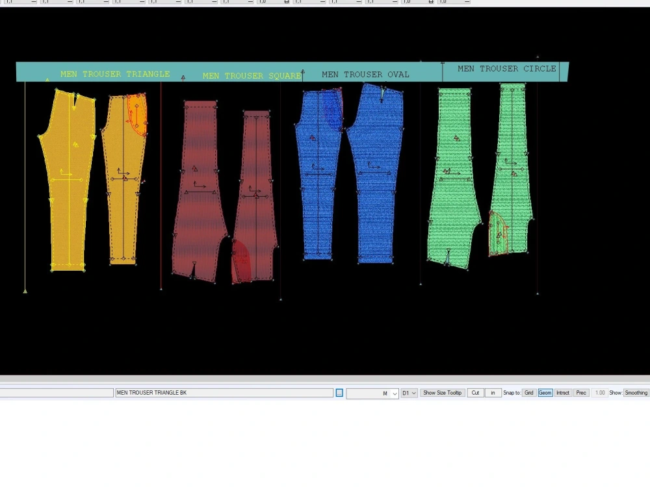Click the 1.00 precision value field

pos(599,393)
